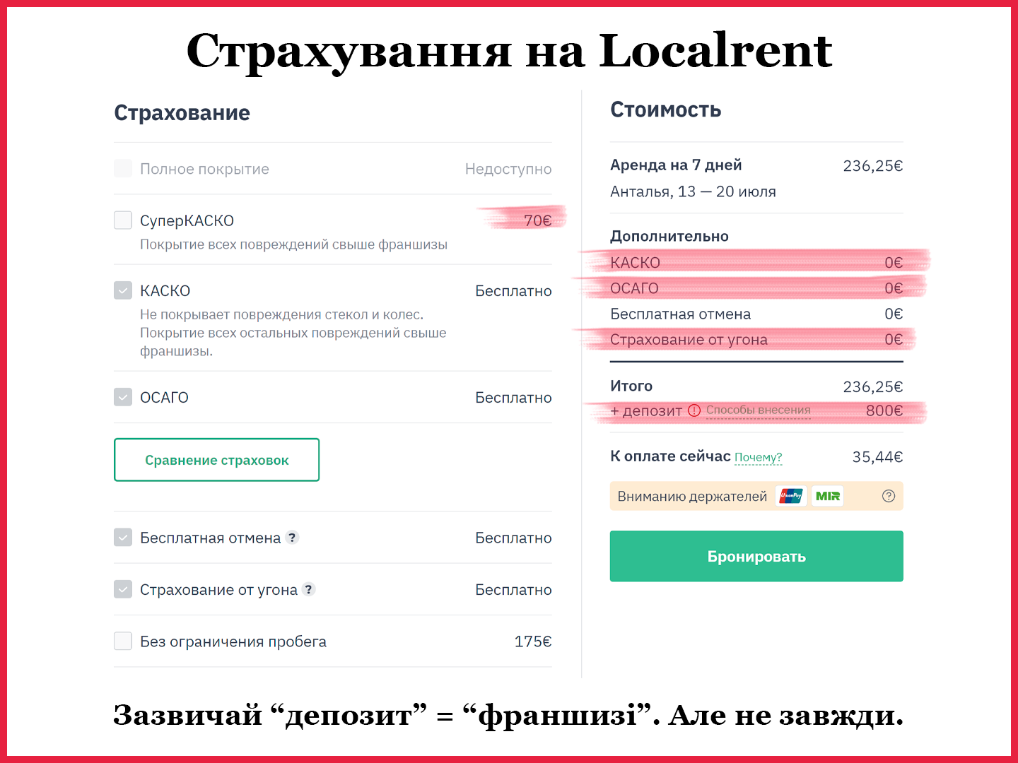Screen dimensions: 1018x763
Task: Click the red deposit warning icon
Action: click(x=694, y=410)
